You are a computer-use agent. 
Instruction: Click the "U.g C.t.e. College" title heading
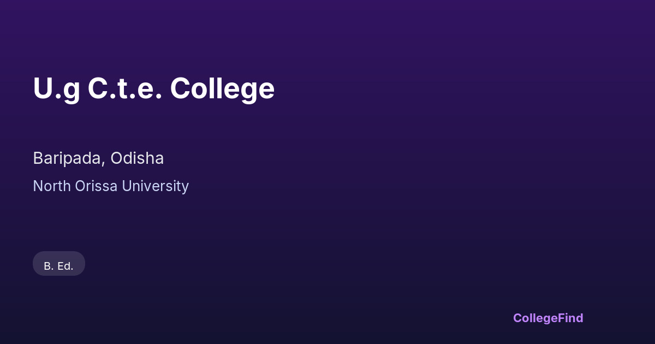[x=153, y=88]
